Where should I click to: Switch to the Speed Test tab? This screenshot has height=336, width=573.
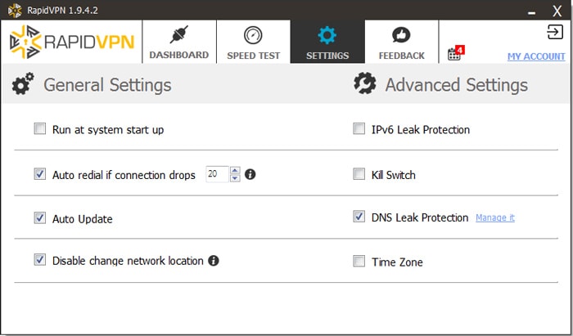point(253,42)
